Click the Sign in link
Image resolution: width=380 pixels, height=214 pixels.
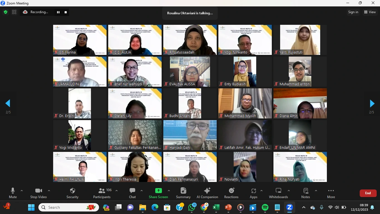tap(353, 12)
